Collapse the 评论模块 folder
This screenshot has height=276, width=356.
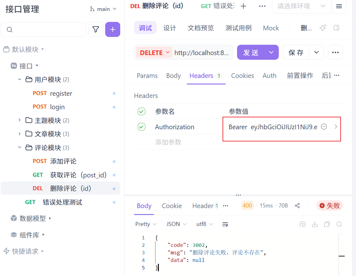coord(19,147)
